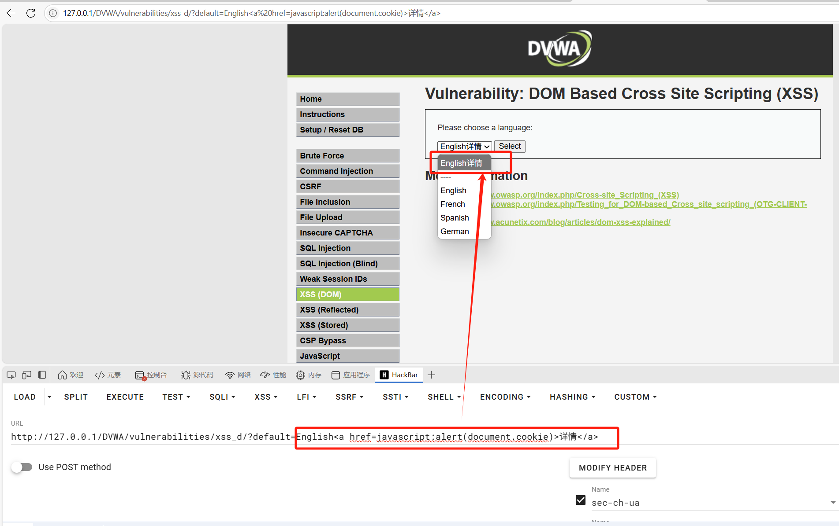The width and height of the screenshot is (839, 526).
Task: Reload the page with the refresh icon
Action: coord(31,13)
